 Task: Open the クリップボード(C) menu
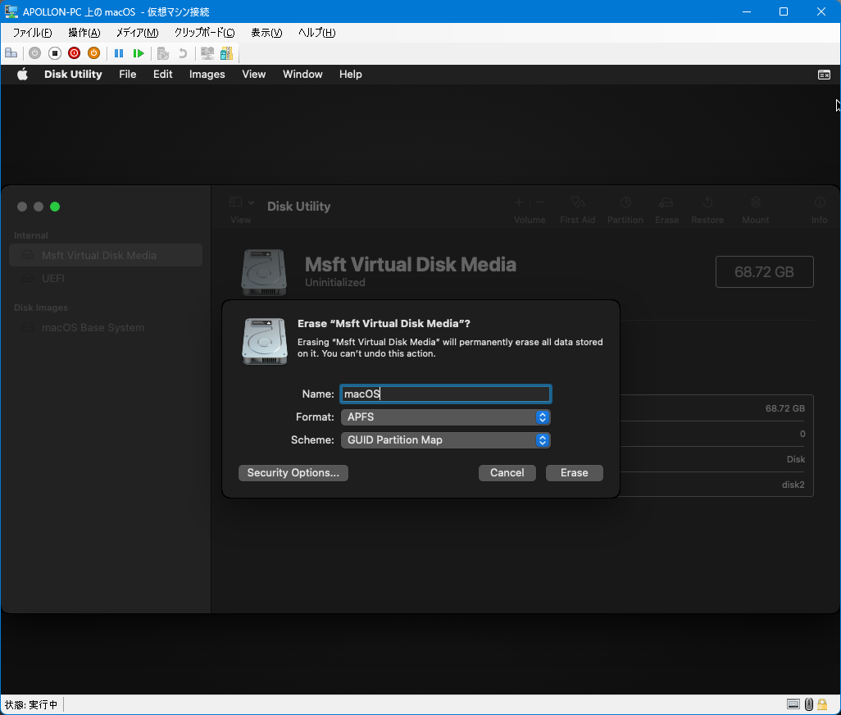(204, 33)
